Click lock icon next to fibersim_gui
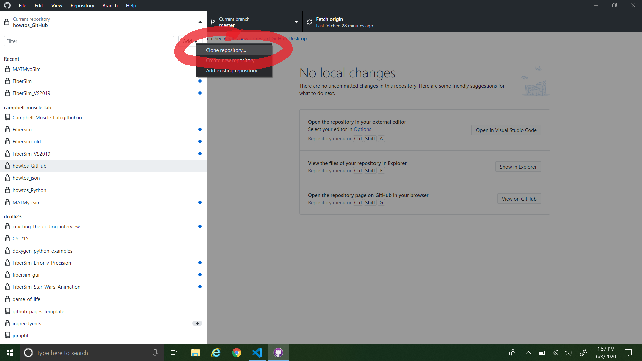Viewport: 642px width, 361px height. (x=7, y=275)
